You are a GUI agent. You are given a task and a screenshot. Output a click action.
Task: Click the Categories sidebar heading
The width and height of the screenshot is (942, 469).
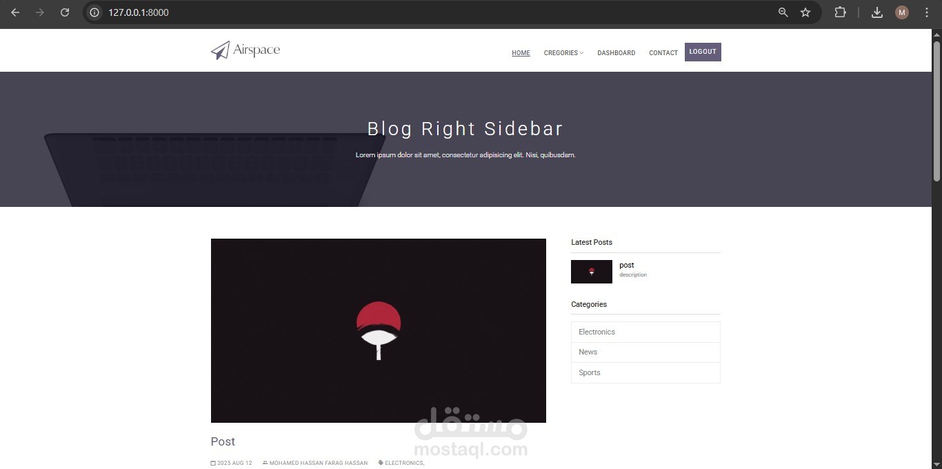click(589, 304)
